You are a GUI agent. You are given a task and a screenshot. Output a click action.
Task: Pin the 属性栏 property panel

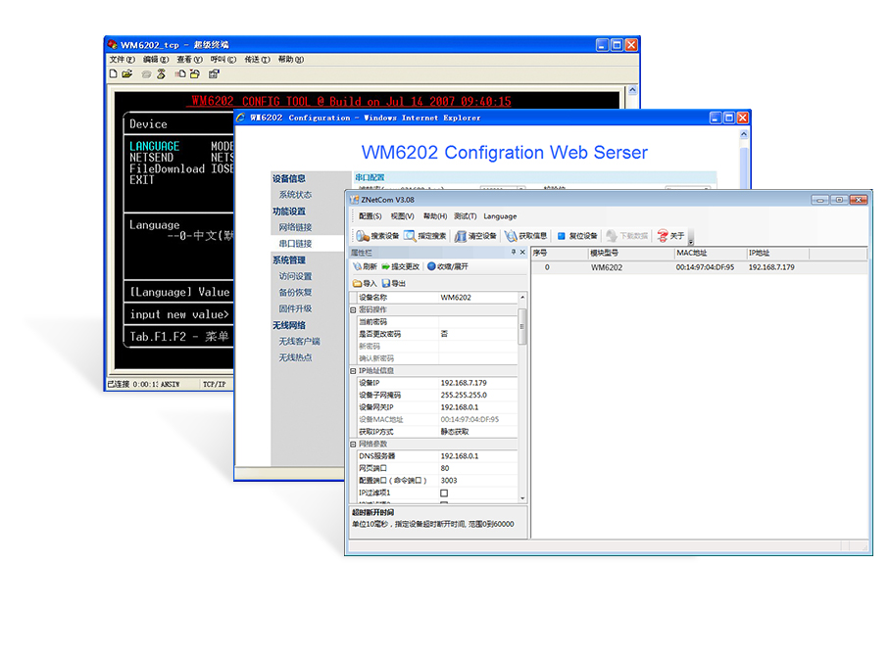(513, 252)
